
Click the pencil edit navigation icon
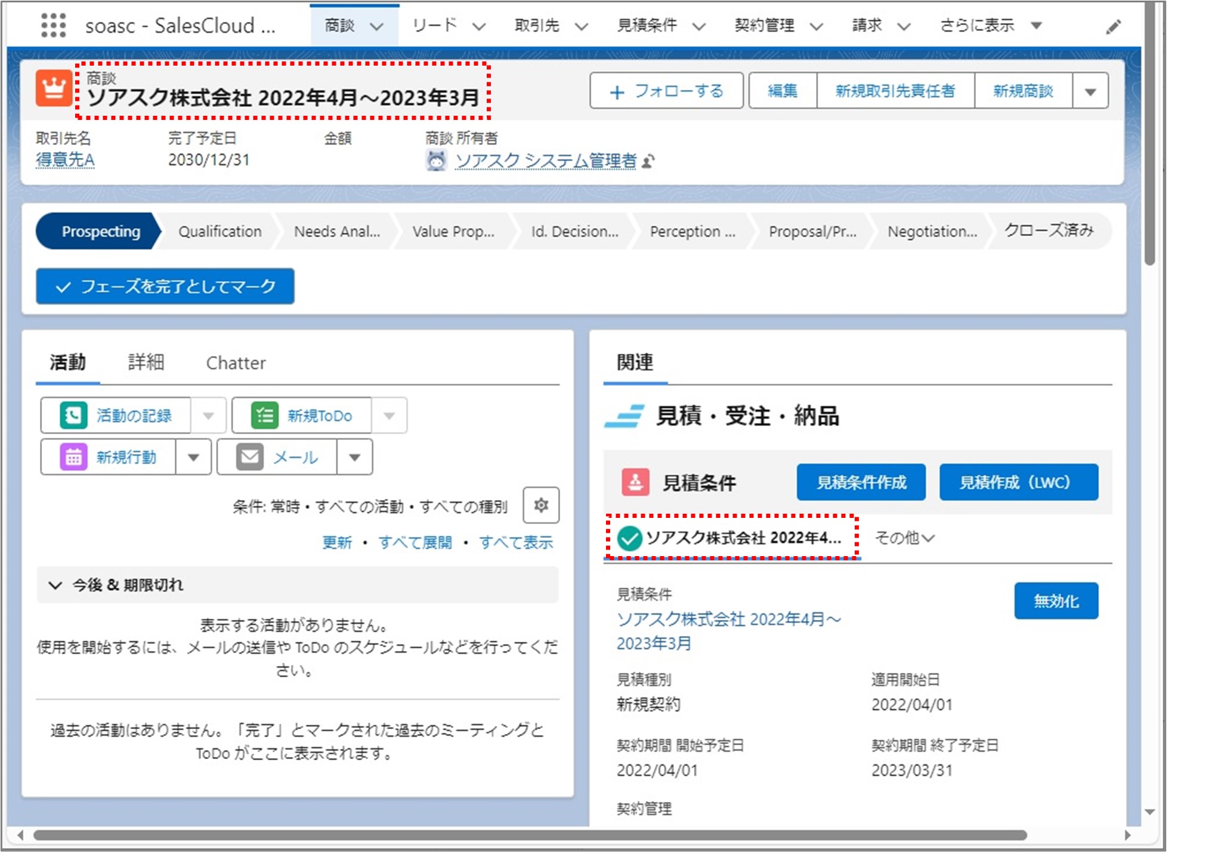point(1113,27)
